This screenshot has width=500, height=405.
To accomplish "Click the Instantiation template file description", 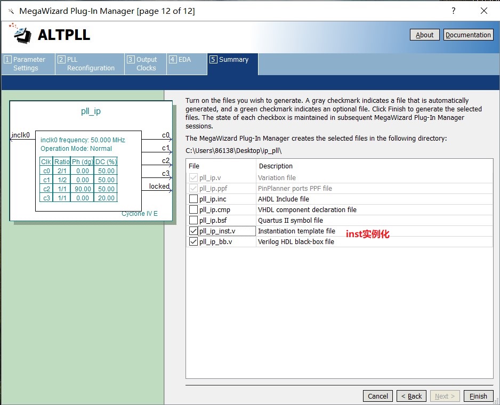I will click(x=296, y=231).
